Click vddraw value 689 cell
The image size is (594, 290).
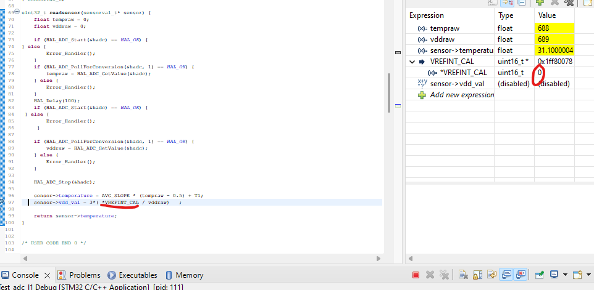554,39
